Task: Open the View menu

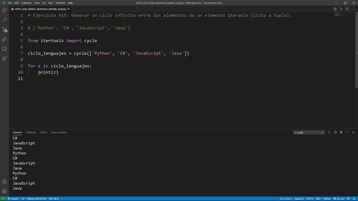Action: coord(37,3)
